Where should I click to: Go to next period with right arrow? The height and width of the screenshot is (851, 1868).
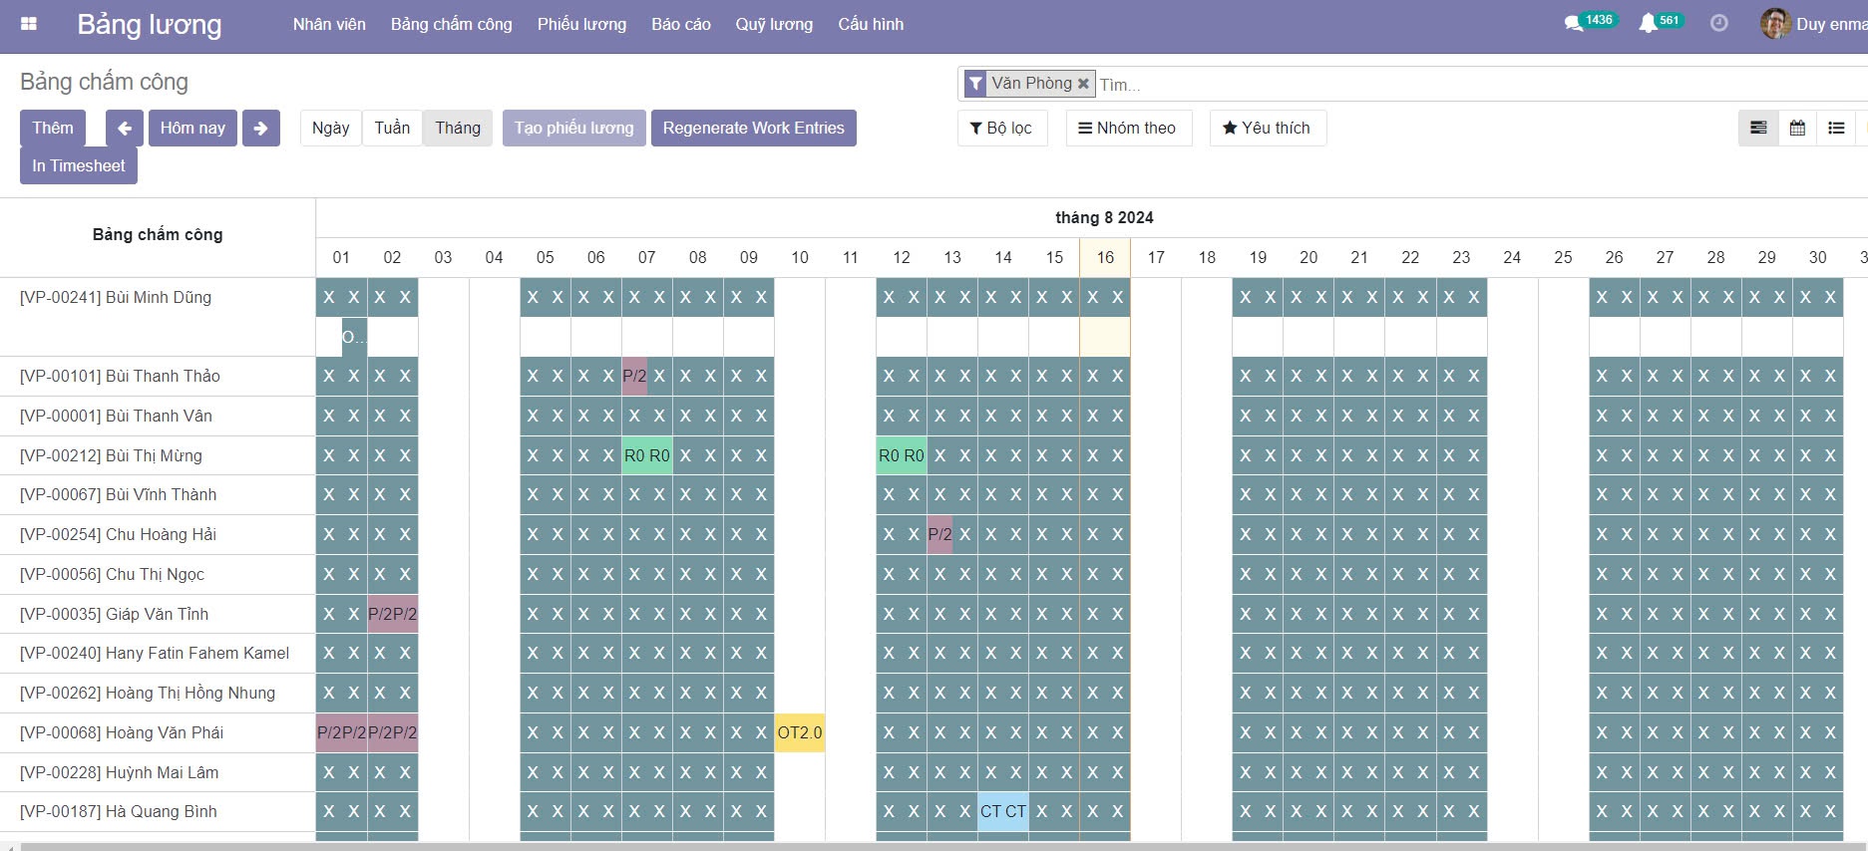click(260, 129)
